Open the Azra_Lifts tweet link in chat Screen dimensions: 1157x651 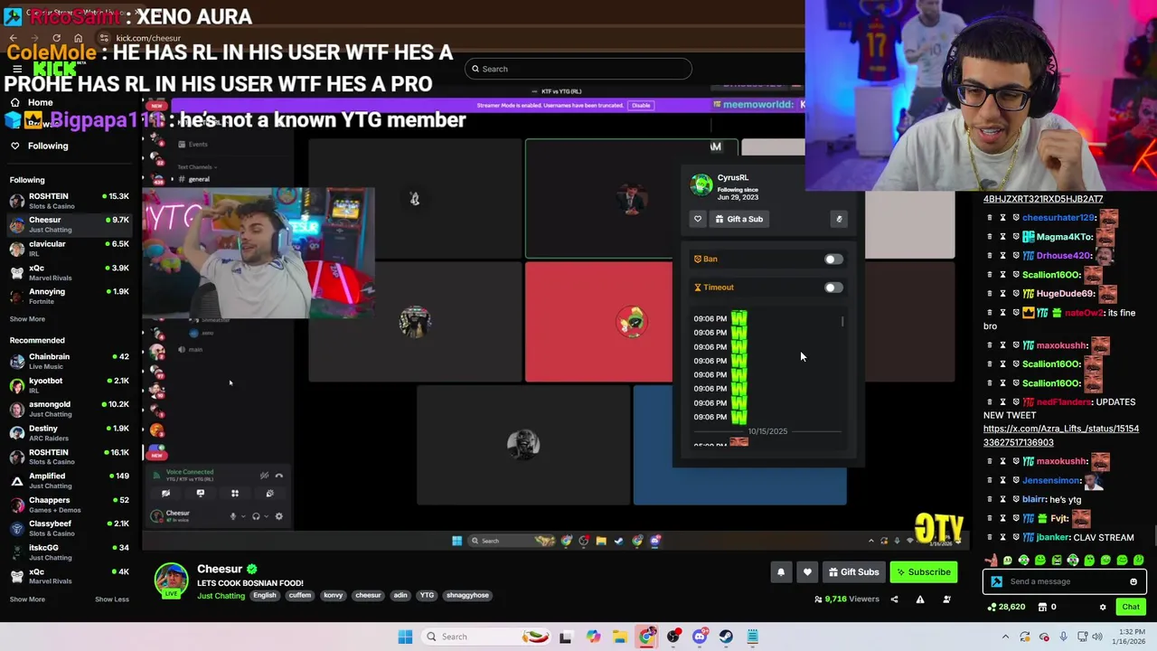[x=1061, y=435]
